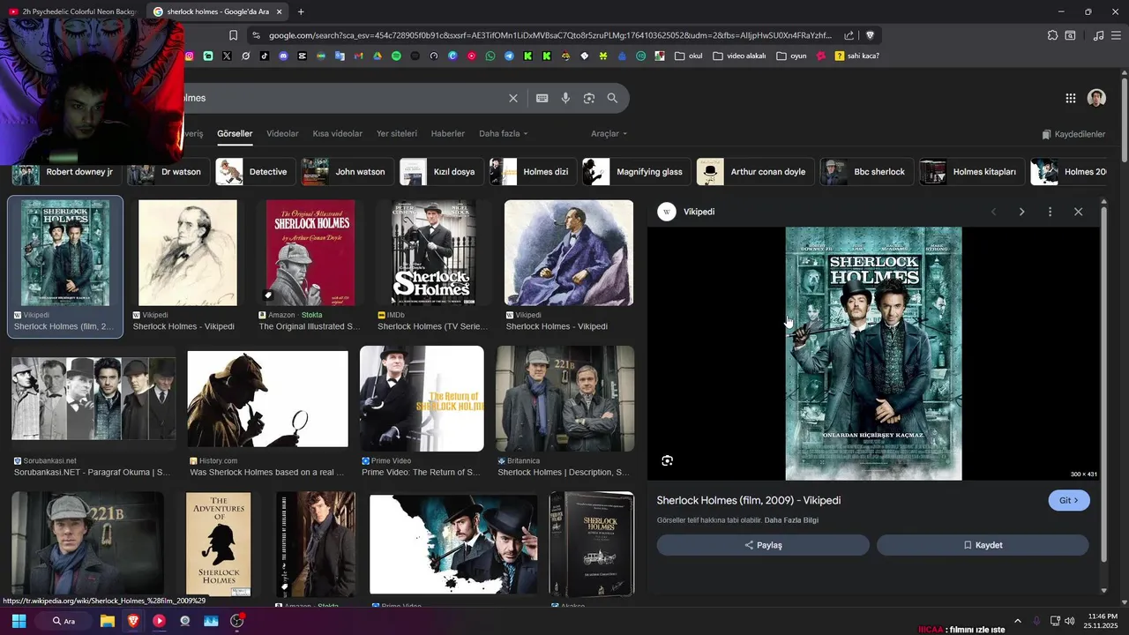Submit the search with the magnifier icon

(612, 98)
